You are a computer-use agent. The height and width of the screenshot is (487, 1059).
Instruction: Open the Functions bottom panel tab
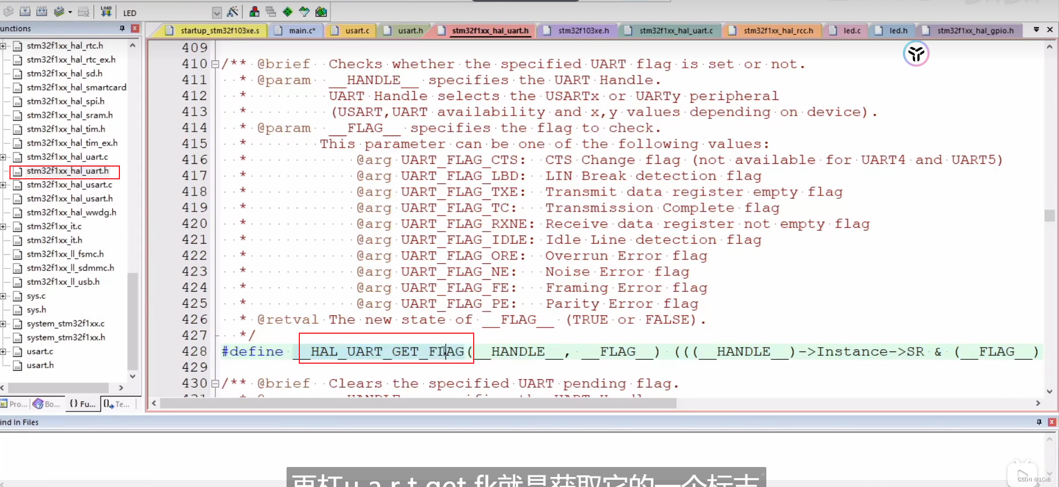tap(82, 404)
